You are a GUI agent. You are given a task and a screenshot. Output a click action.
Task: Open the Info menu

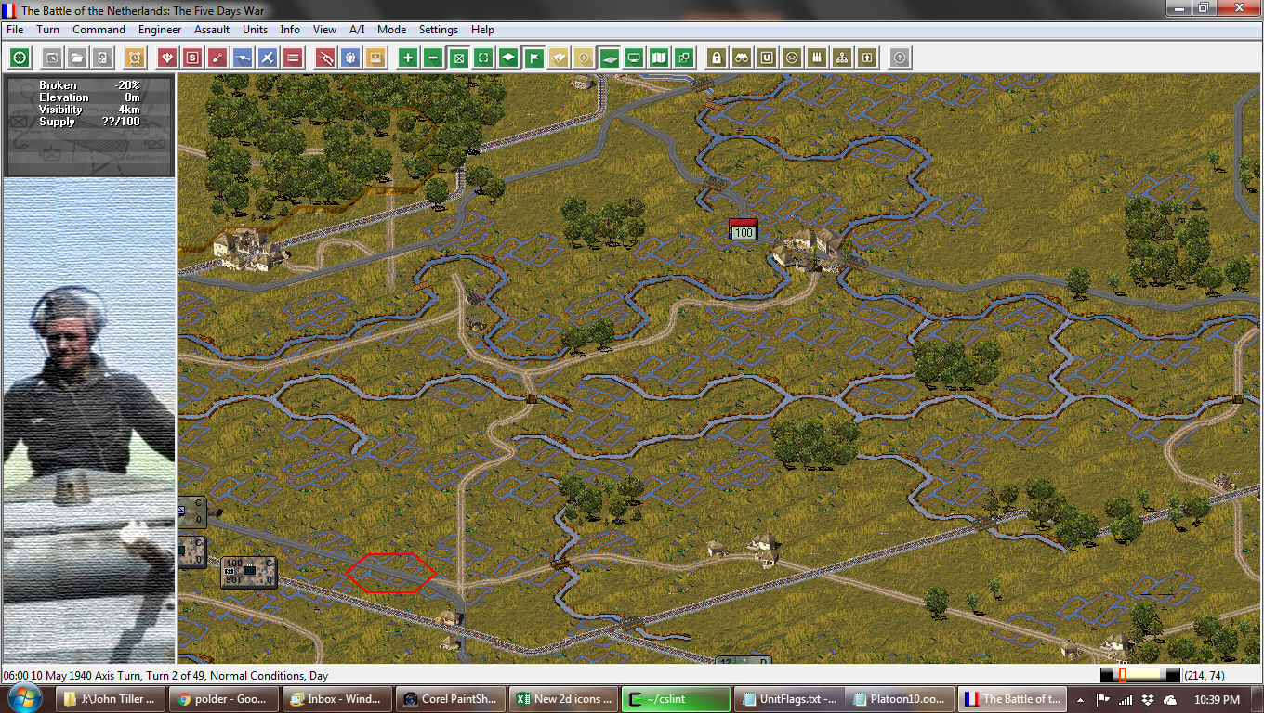(x=290, y=30)
